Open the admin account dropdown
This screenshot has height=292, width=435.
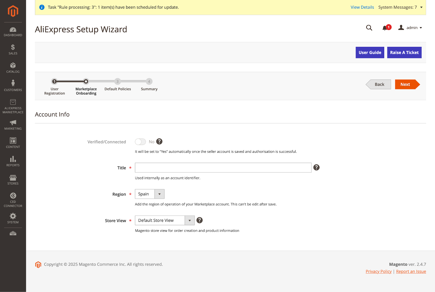click(410, 28)
